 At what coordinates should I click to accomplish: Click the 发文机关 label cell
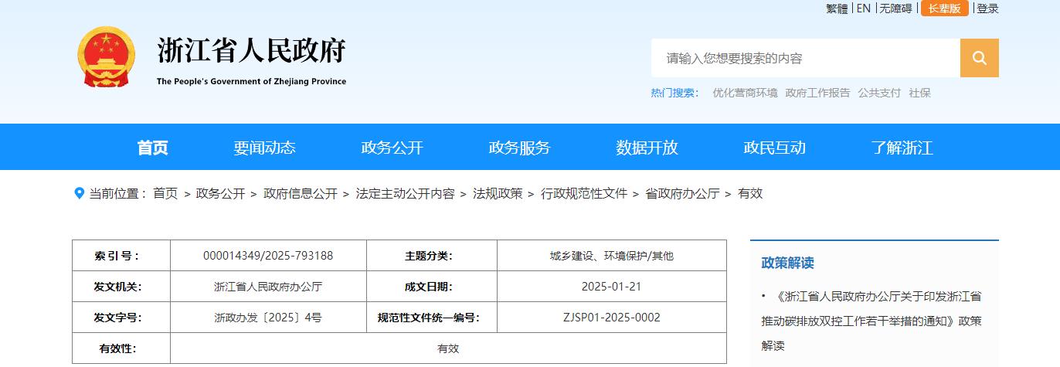click(121, 287)
